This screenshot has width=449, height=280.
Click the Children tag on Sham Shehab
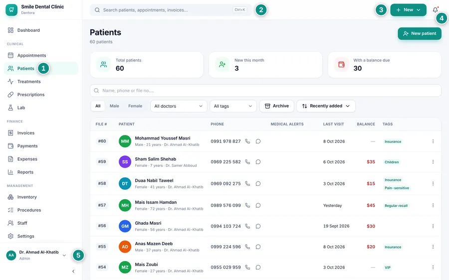392,162
